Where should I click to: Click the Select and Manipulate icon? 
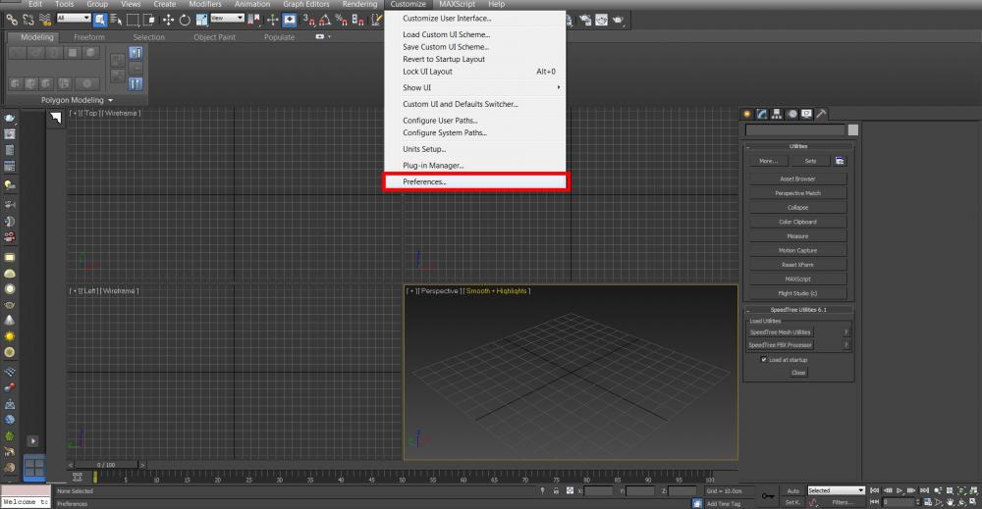coord(272,20)
